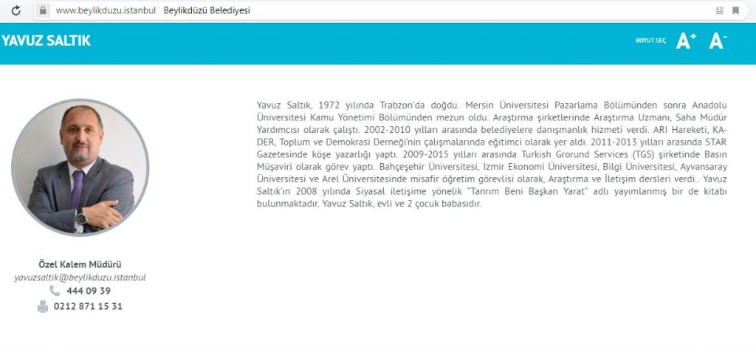Click the fax machine icon
Image resolution: width=756 pixels, height=352 pixels.
[x=43, y=306]
